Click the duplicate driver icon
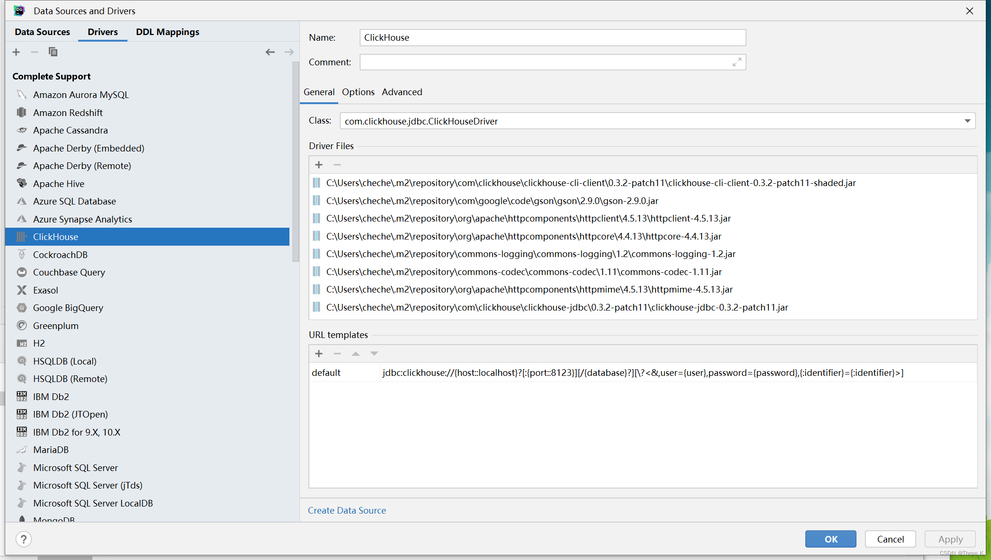The width and height of the screenshot is (991, 560). [x=53, y=52]
